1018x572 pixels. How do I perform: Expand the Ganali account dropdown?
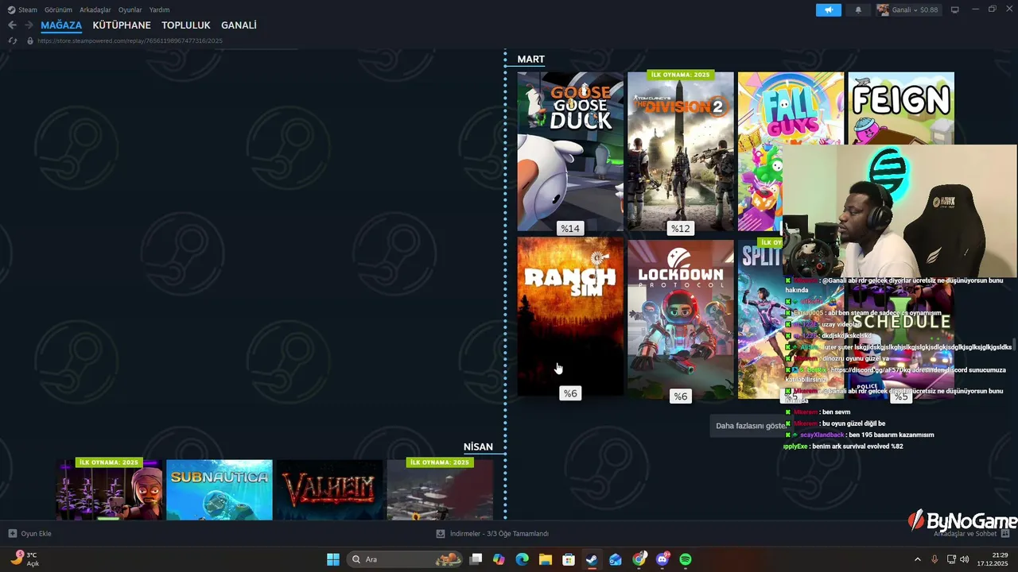[x=915, y=10]
